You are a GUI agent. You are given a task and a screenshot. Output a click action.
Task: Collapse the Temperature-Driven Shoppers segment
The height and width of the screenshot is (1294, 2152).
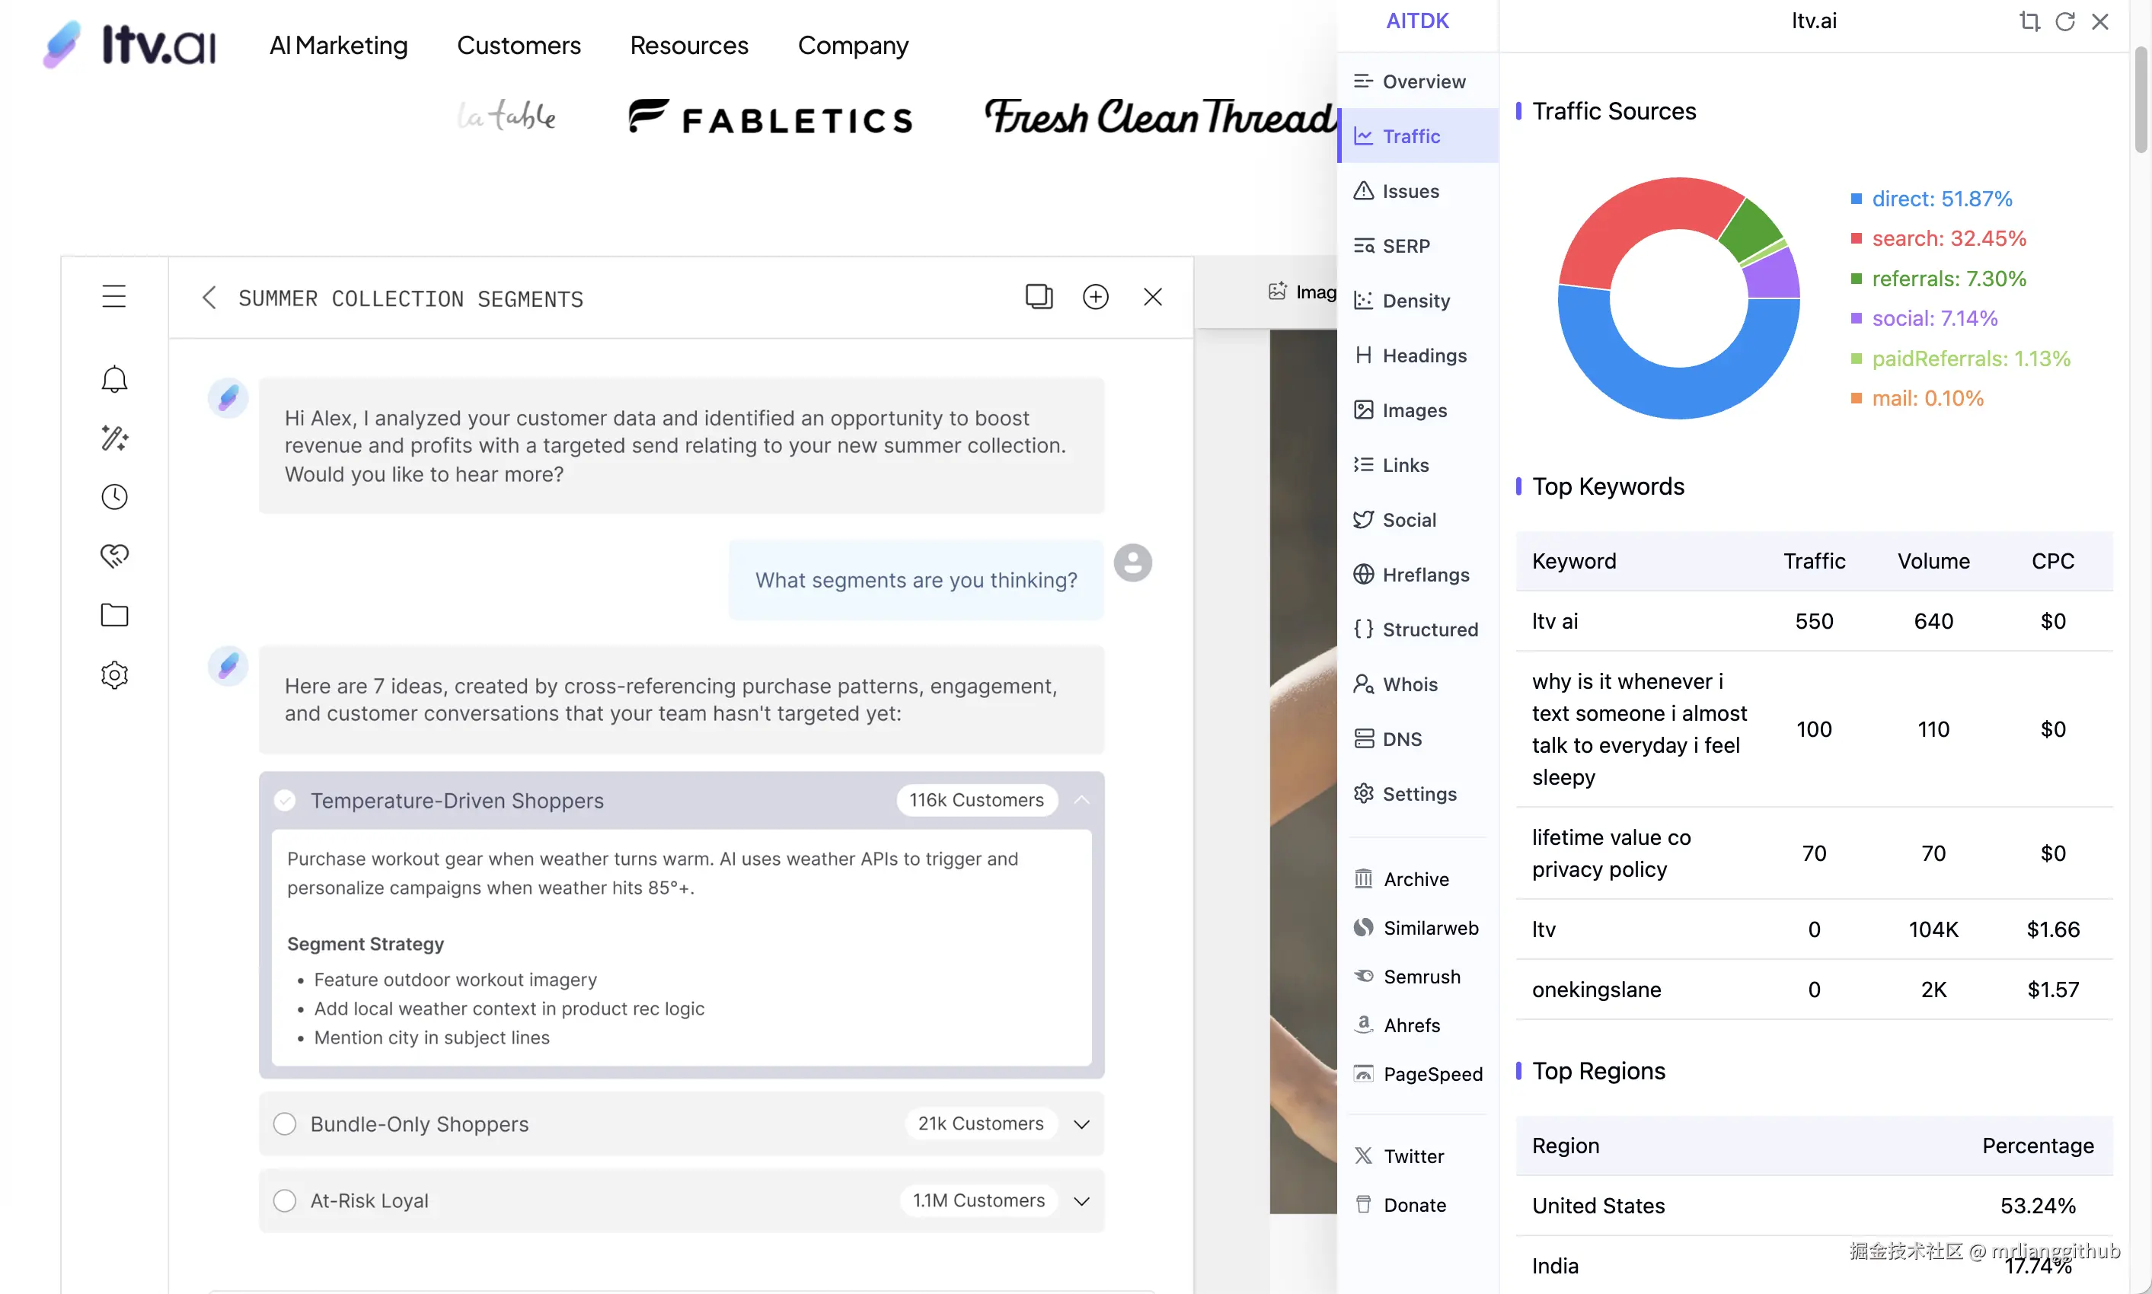coord(1081,801)
